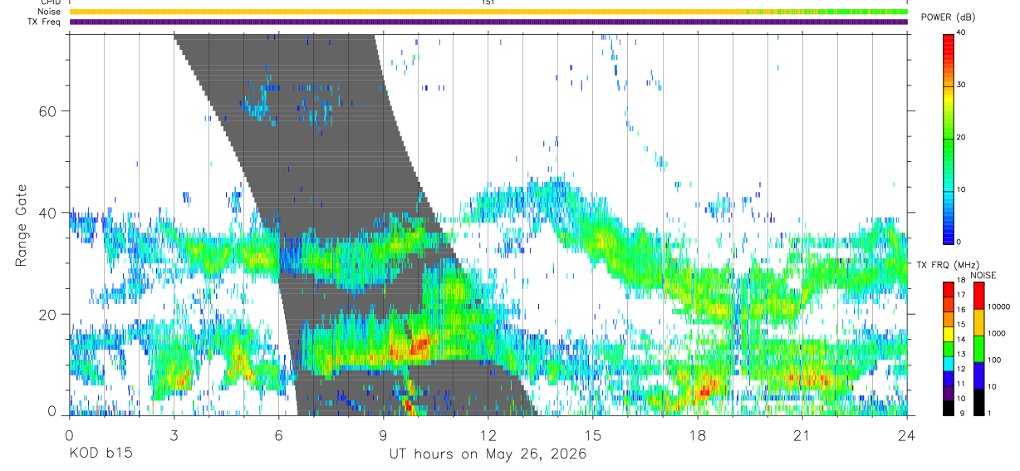Click the 12 tick on UT hours axis
Viewport: 1020px width, 471px height.
(488, 434)
